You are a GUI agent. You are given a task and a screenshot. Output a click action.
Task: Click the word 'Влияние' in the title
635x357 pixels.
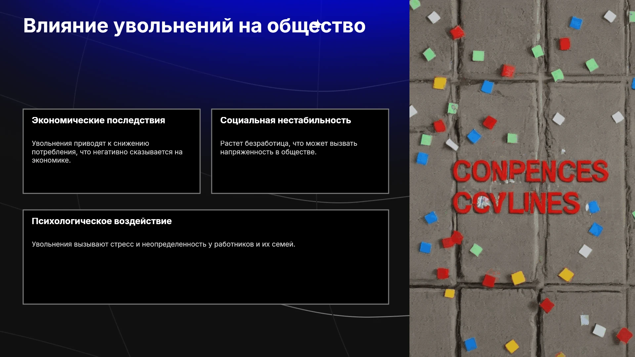tap(66, 26)
